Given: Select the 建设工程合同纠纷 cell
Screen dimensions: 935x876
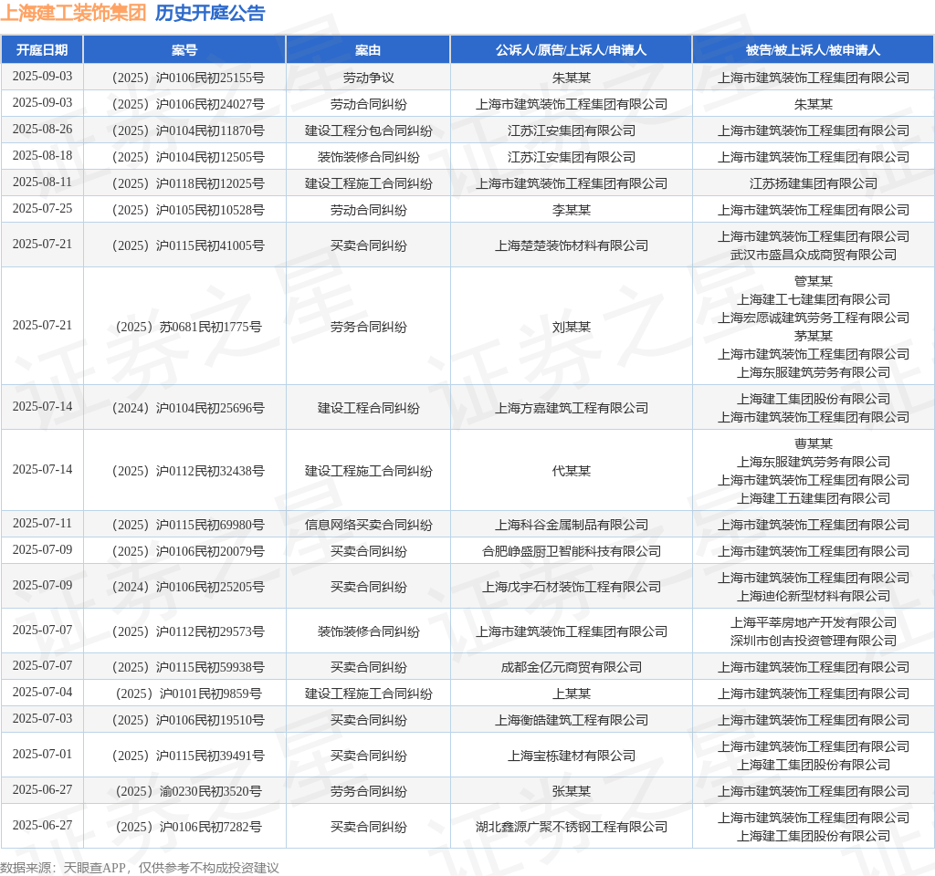Looking at the screenshot, I should (368, 408).
